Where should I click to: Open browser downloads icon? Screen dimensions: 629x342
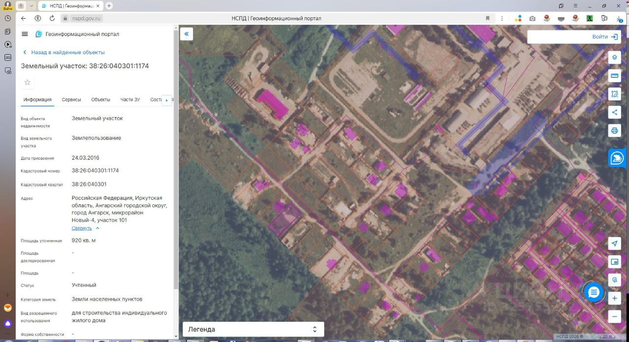[x=620, y=19]
